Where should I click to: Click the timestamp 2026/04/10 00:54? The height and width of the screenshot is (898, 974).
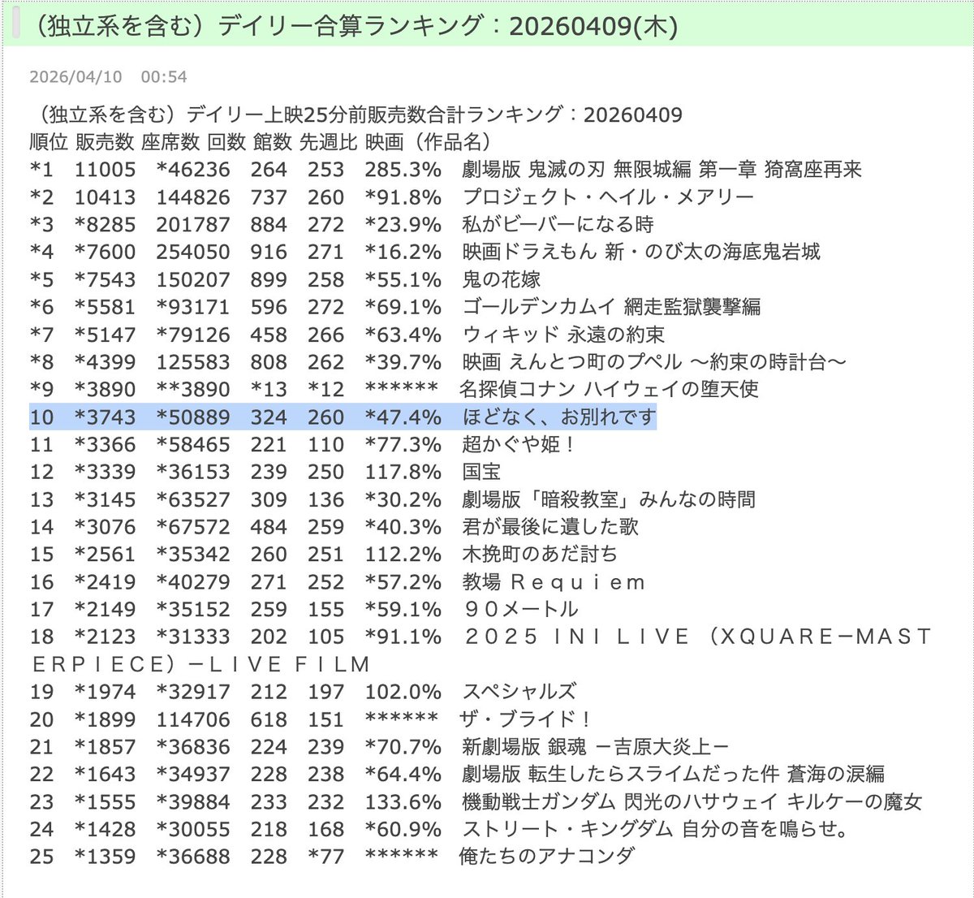coord(108,77)
